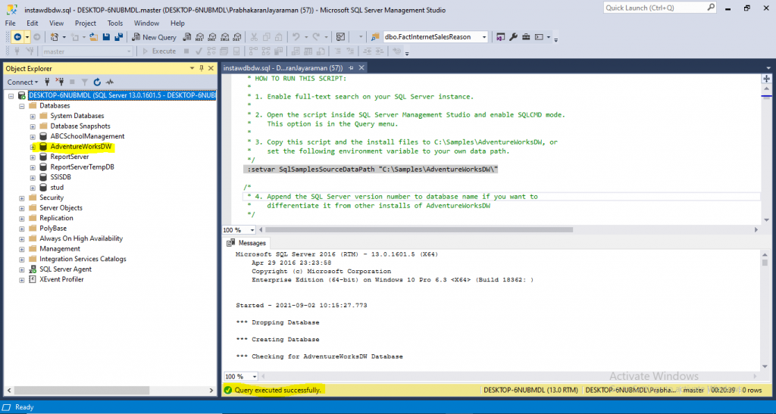Viewport: 776px width, 414px height.
Task: Open the Window menu
Action: coord(146,23)
